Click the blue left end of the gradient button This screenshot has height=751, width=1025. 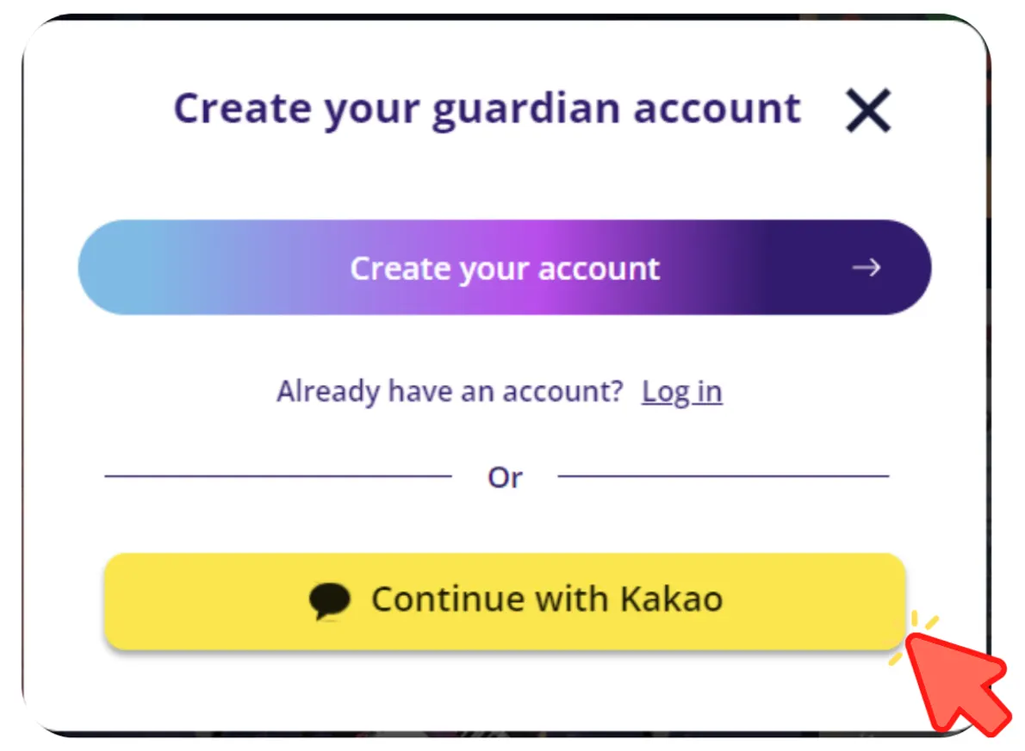click(x=124, y=267)
